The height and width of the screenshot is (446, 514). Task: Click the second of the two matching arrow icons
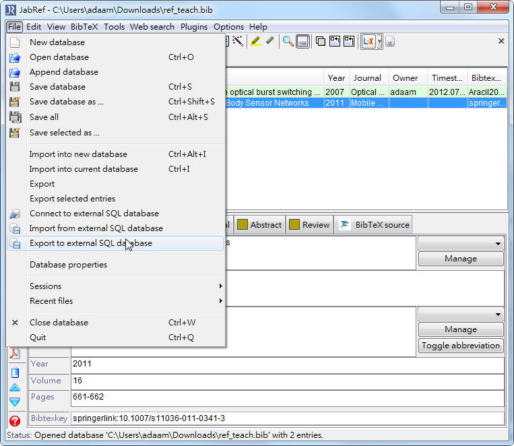[349, 41]
